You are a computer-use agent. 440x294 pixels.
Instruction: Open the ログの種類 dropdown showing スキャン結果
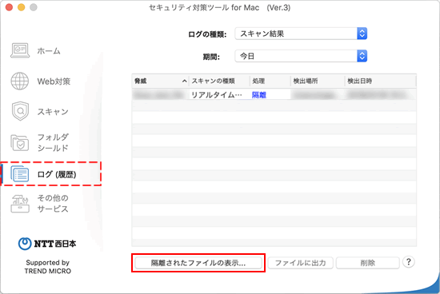[301, 34]
